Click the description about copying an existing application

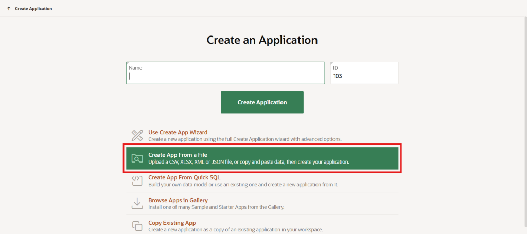pos(236,230)
